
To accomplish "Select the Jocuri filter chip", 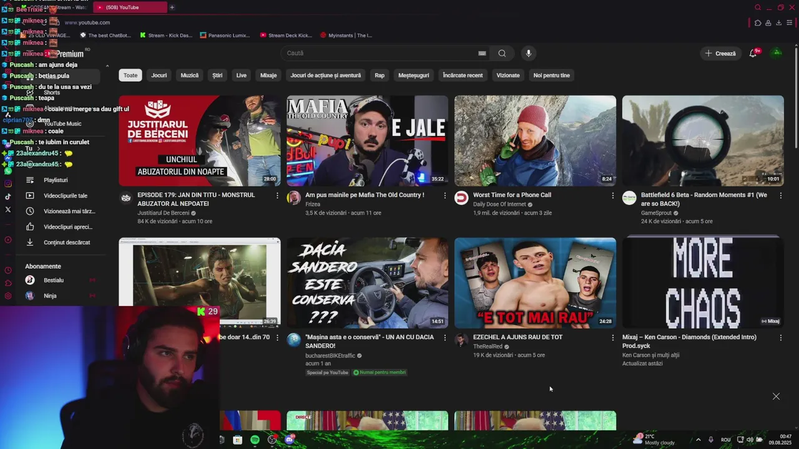I will coord(159,75).
